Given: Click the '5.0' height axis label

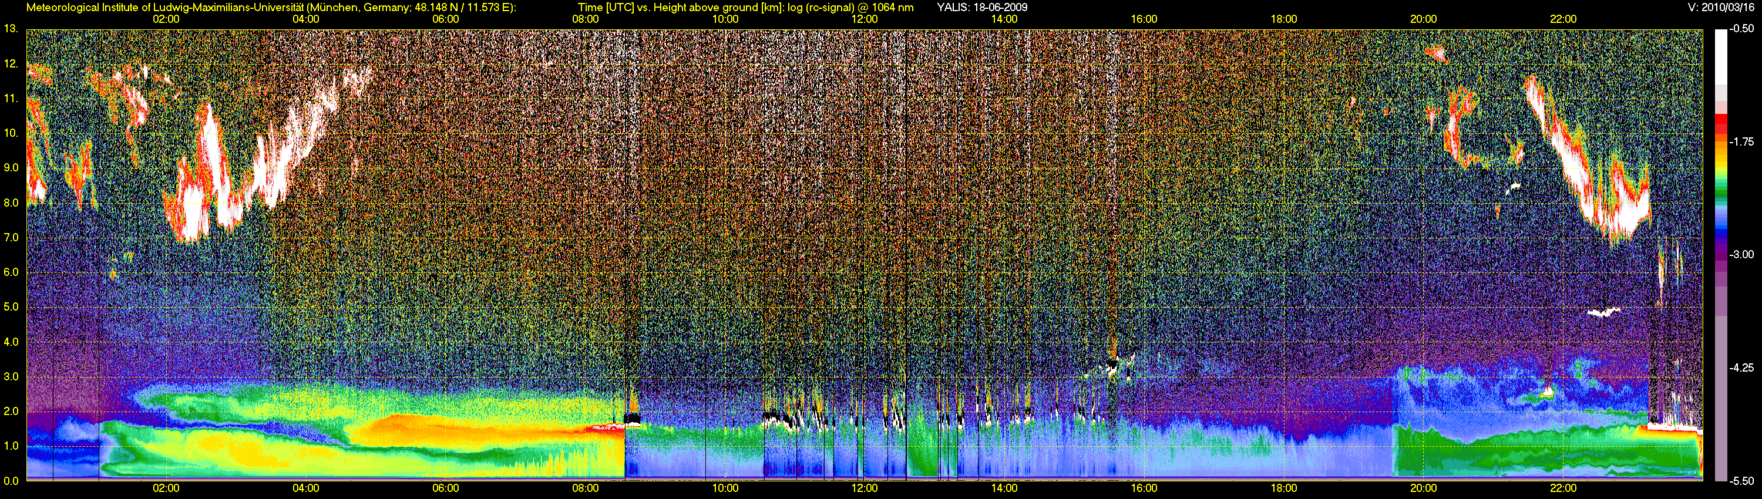Looking at the screenshot, I should (11, 307).
